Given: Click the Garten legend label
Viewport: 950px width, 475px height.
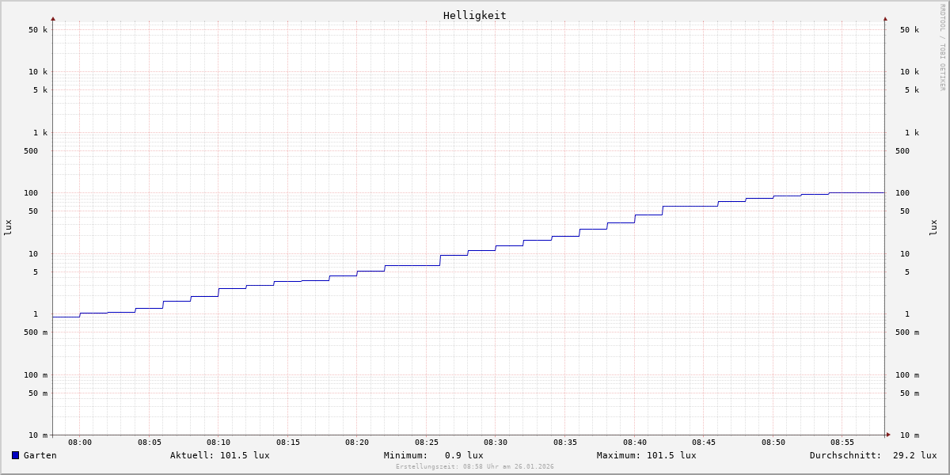Looking at the screenshot, I should click(x=40, y=455).
